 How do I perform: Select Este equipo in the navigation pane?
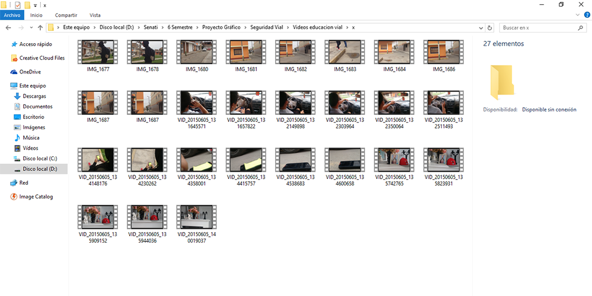click(x=28, y=86)
